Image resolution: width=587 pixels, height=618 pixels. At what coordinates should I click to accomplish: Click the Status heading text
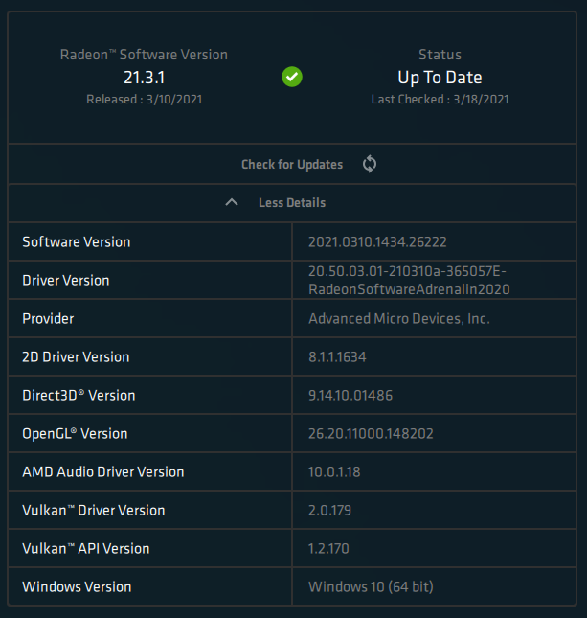[440, 55]
